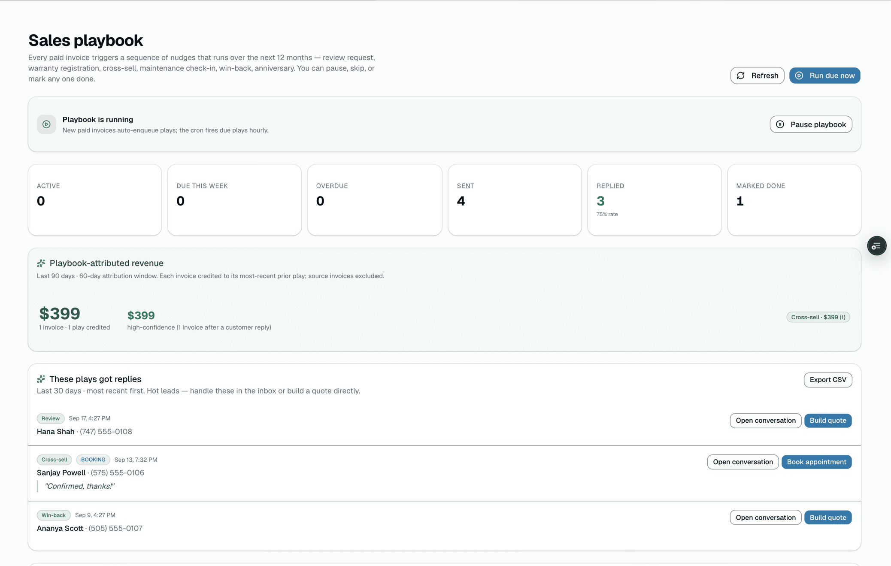Select the Active stat card
Image resolution: width=891 pixels, height=566 pixels.
tap(95, 200)
